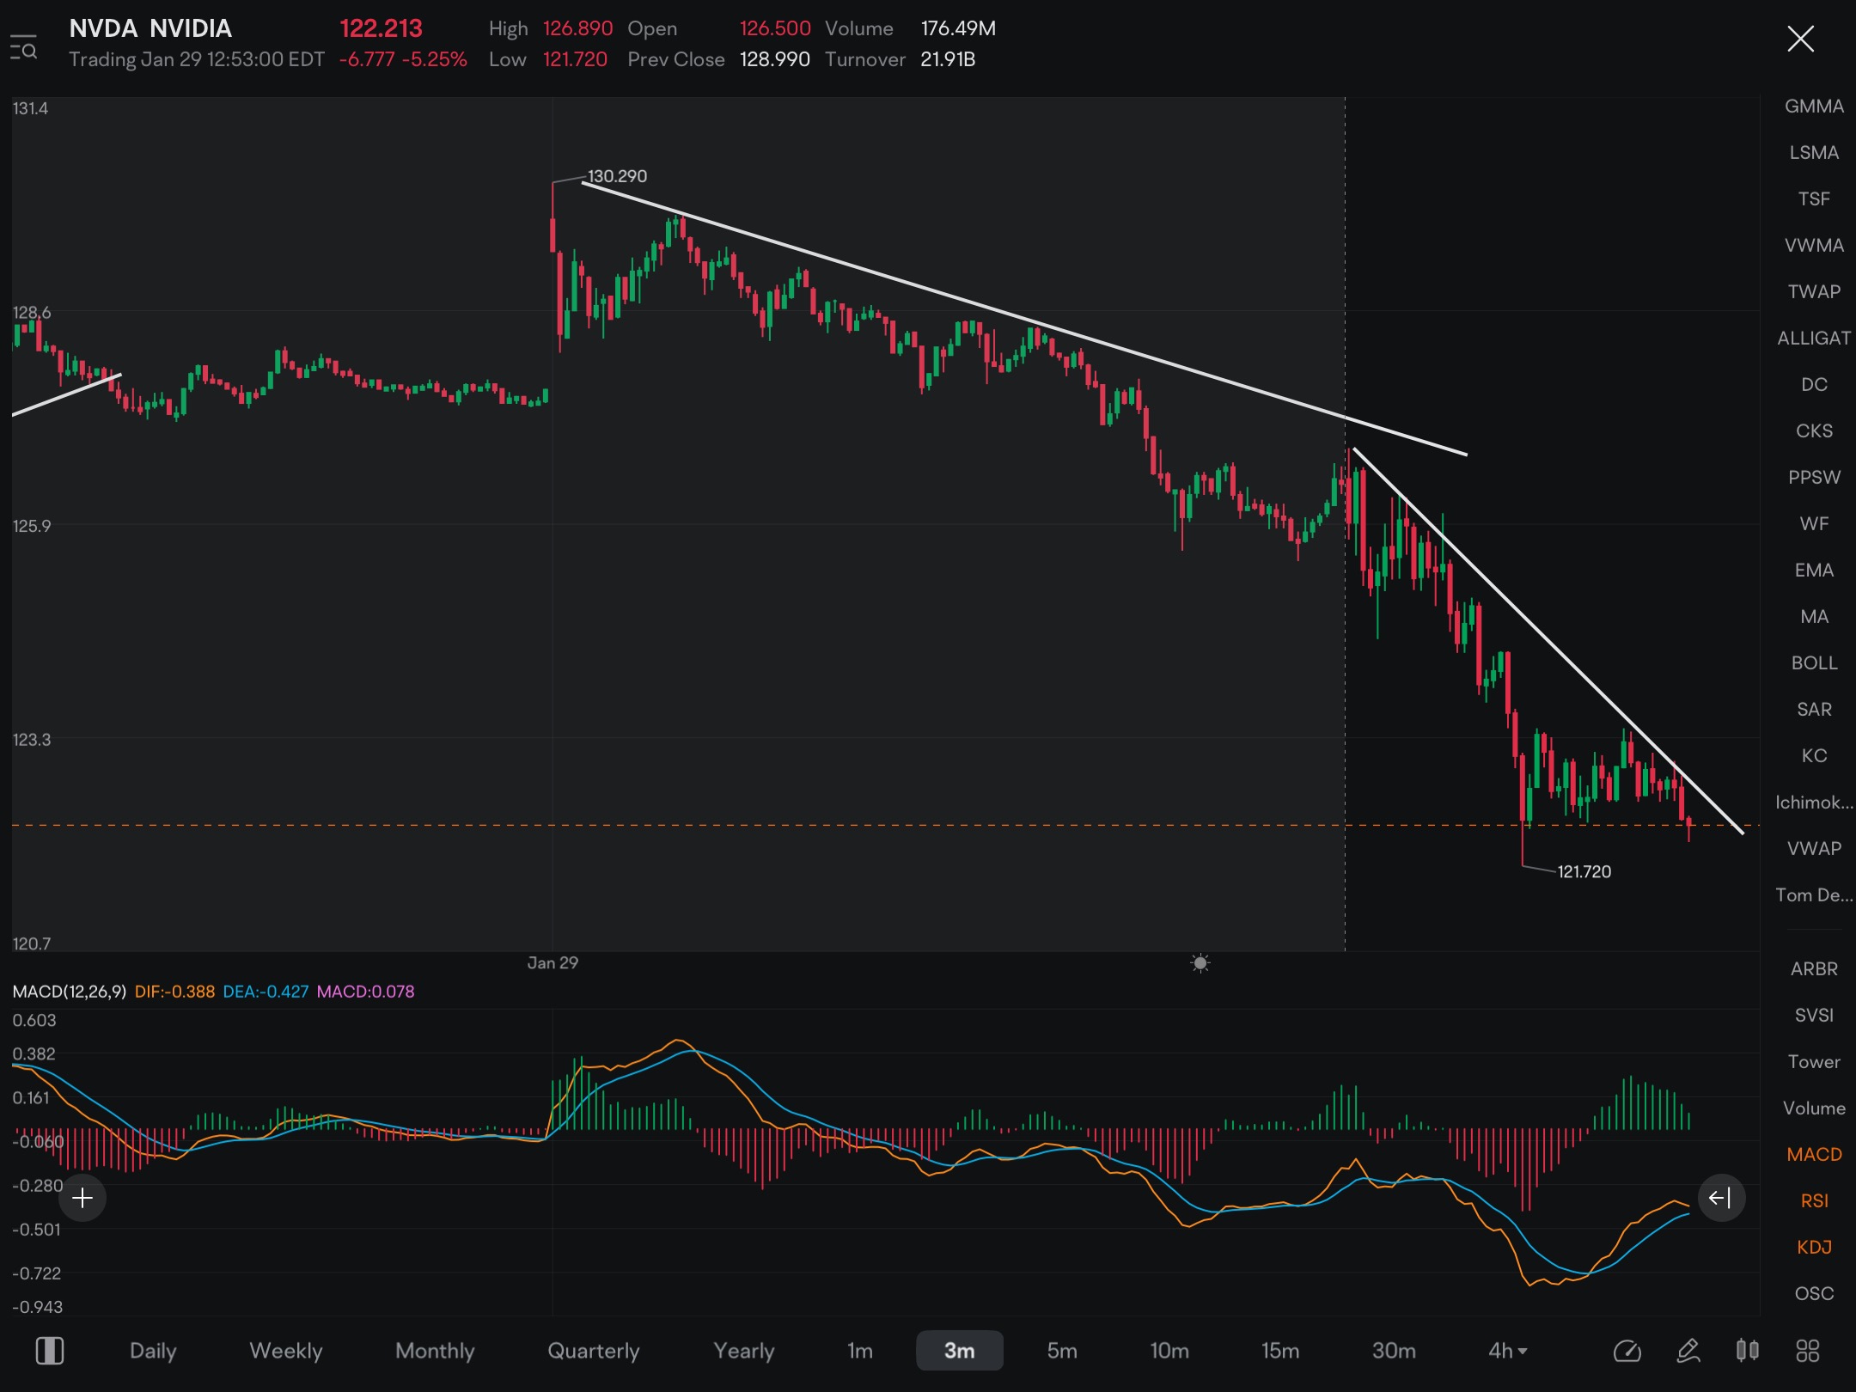Enable the VWAP indicator

(1814, 849)
